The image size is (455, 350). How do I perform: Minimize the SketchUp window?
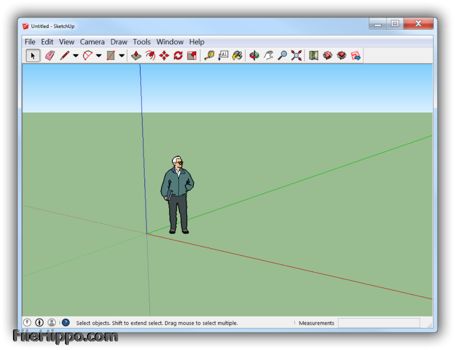pyautogui.click(x=377, y=23)
